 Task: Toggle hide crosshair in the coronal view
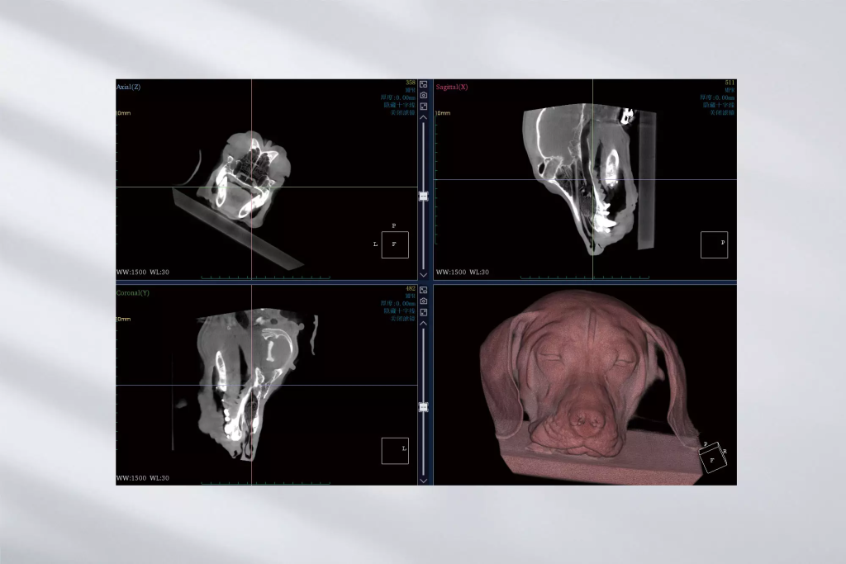tap(399, 311)
